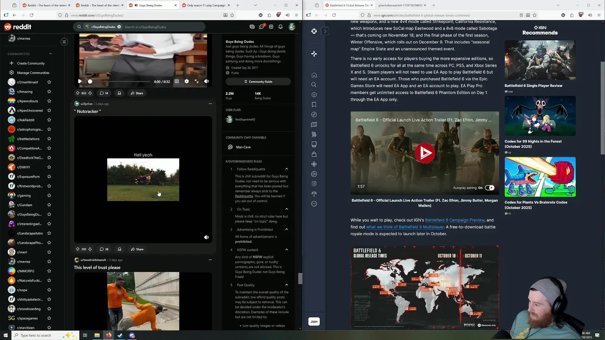Open overflow menu on Nutcracker post

(x=210, y=104)
